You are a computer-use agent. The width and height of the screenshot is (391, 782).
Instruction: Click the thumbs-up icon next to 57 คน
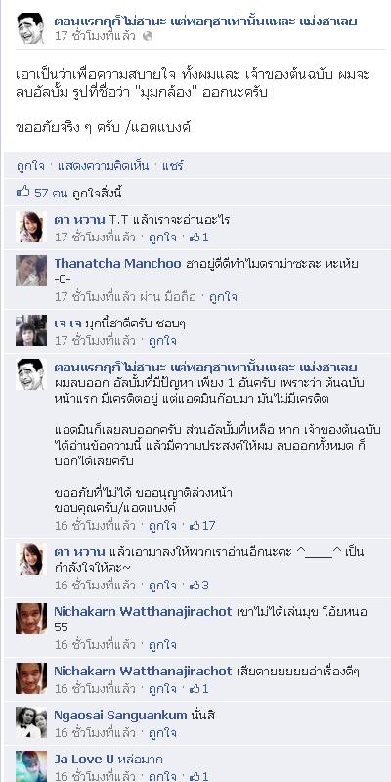22,192
